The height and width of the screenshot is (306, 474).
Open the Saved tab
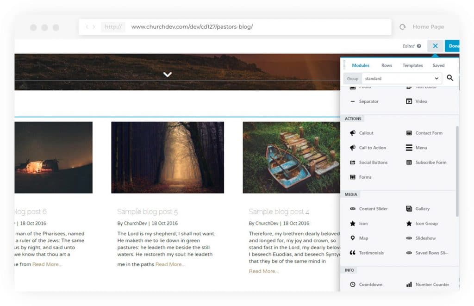[x=438, y=65]
